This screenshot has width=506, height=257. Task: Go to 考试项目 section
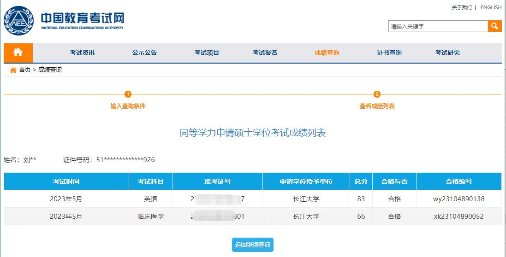(x=207, y=53)
